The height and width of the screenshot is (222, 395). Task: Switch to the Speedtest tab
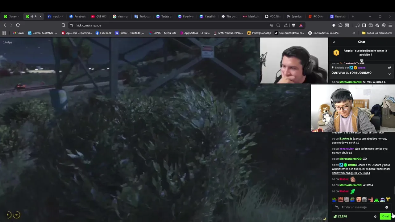click(294, 17)
